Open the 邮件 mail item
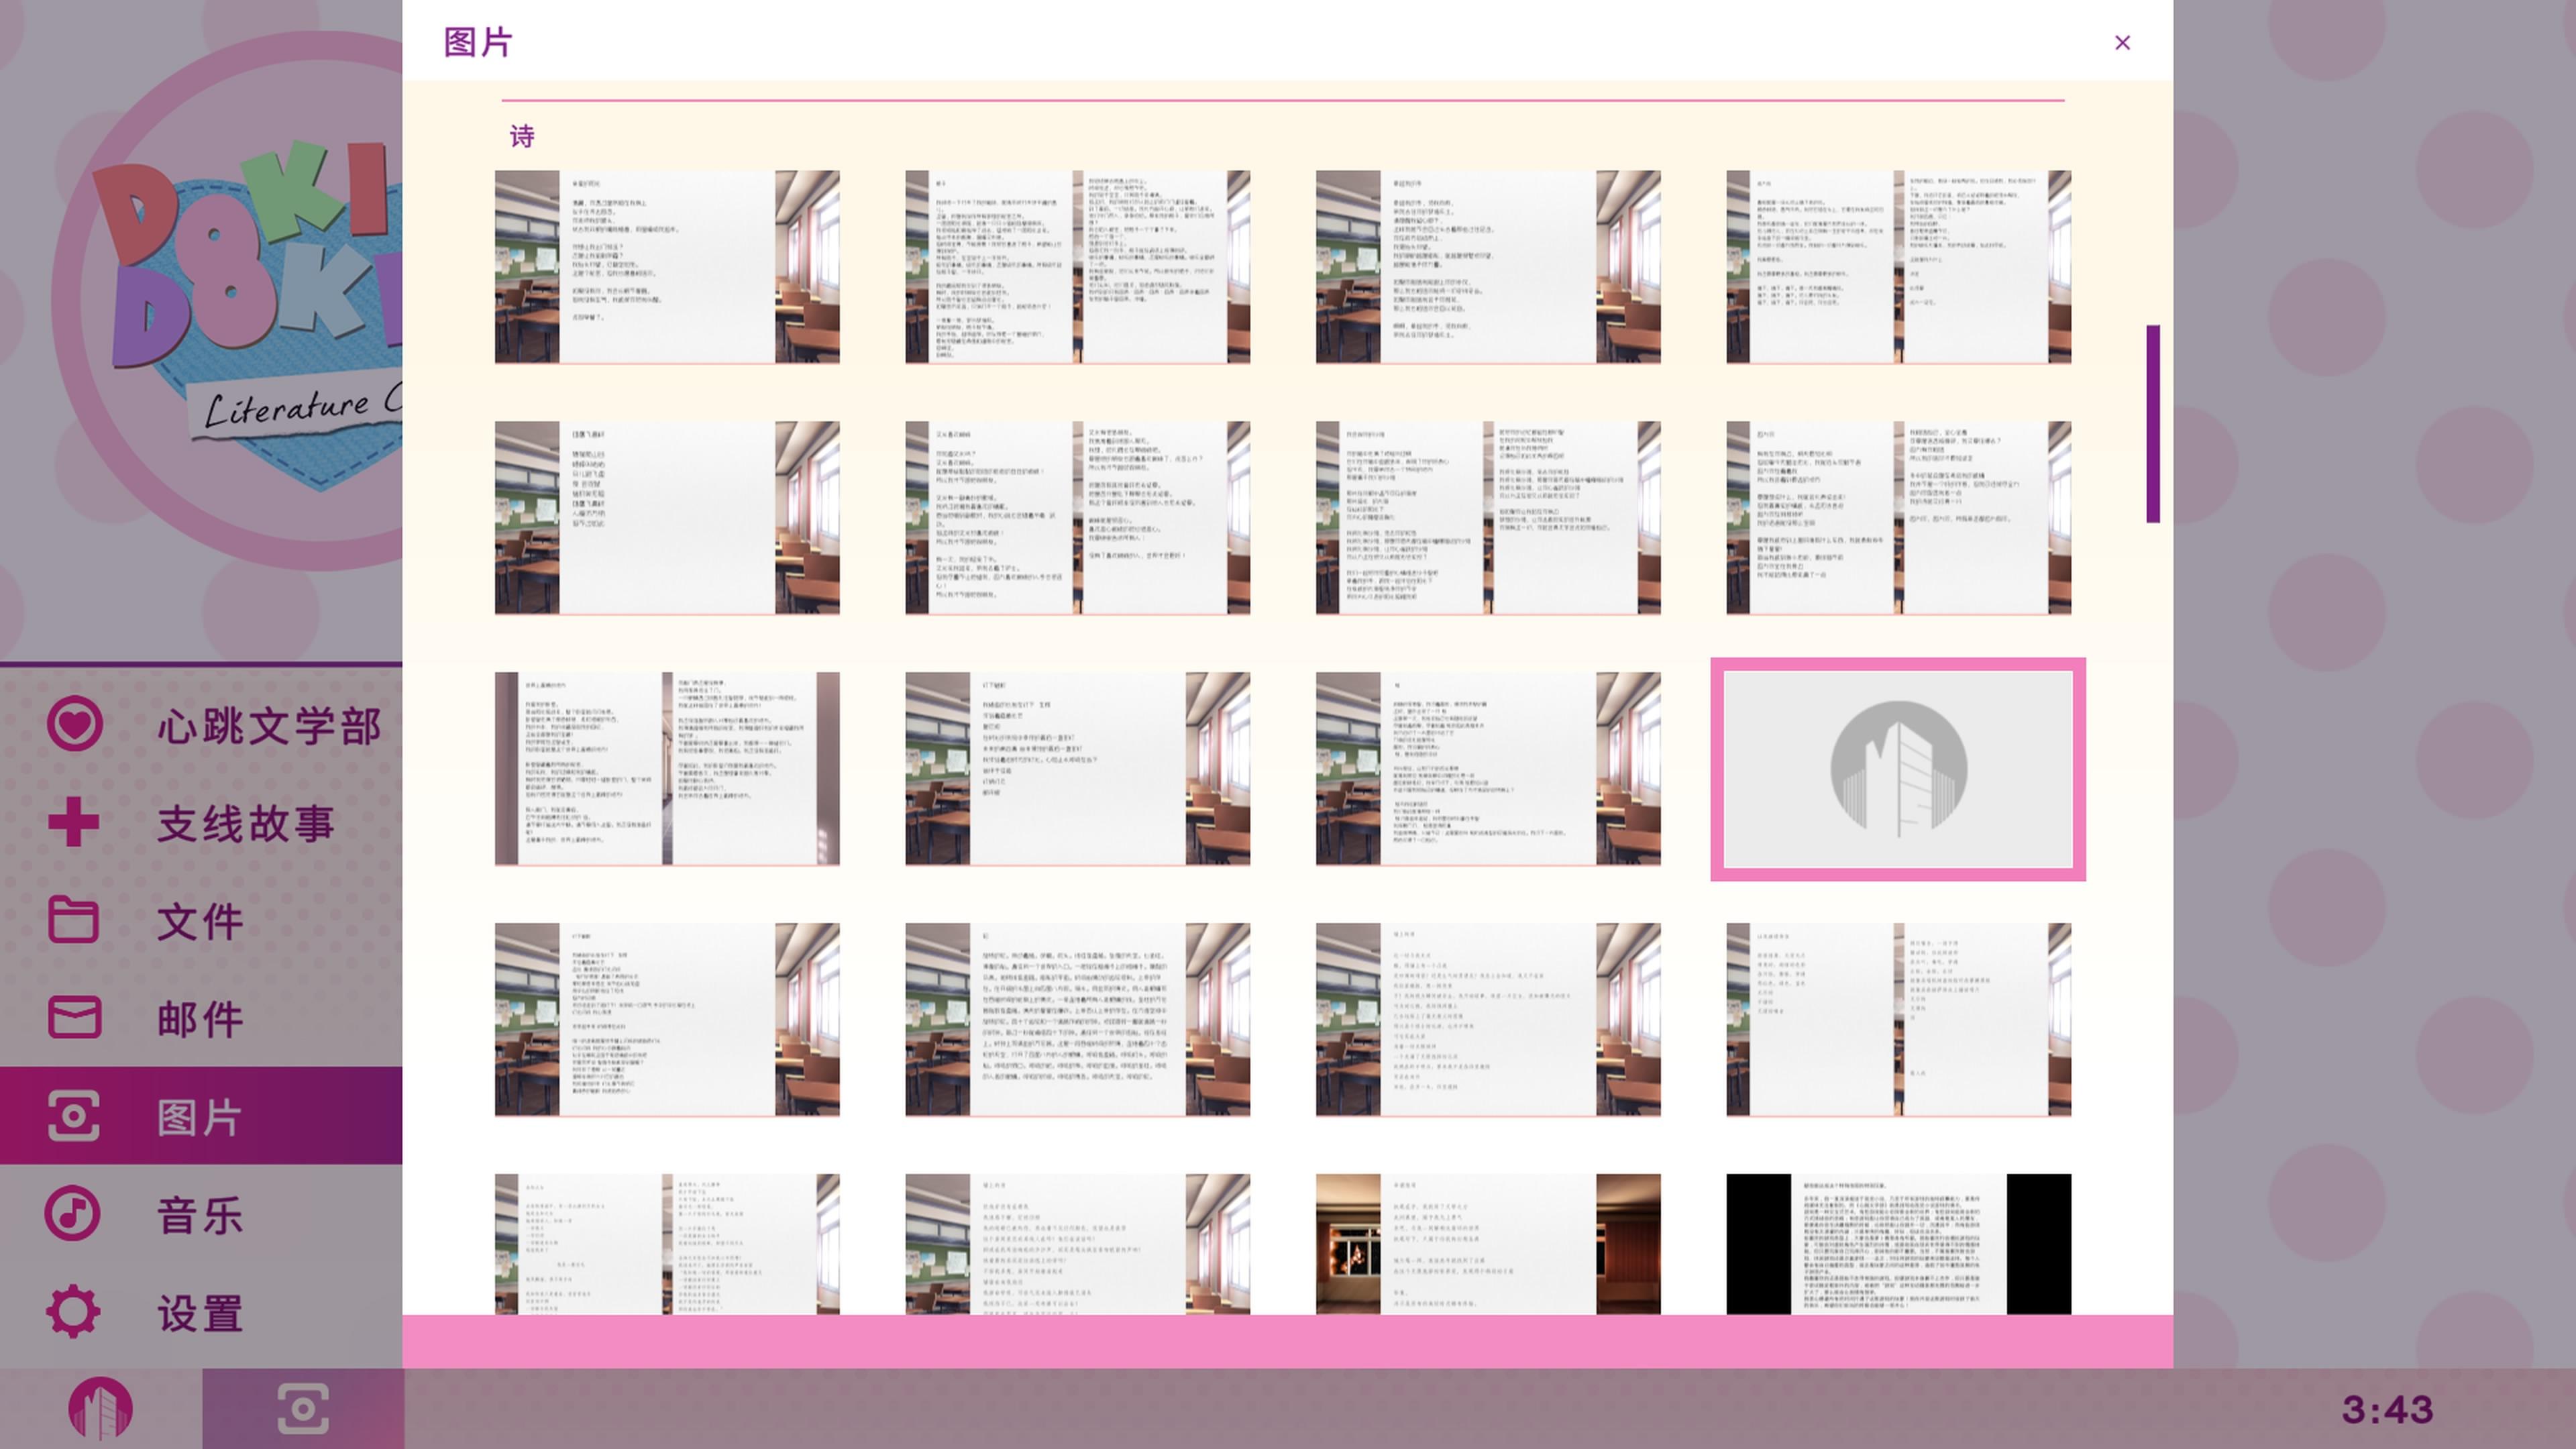The image size is (2576, 1449). [x=201, y=1018]
